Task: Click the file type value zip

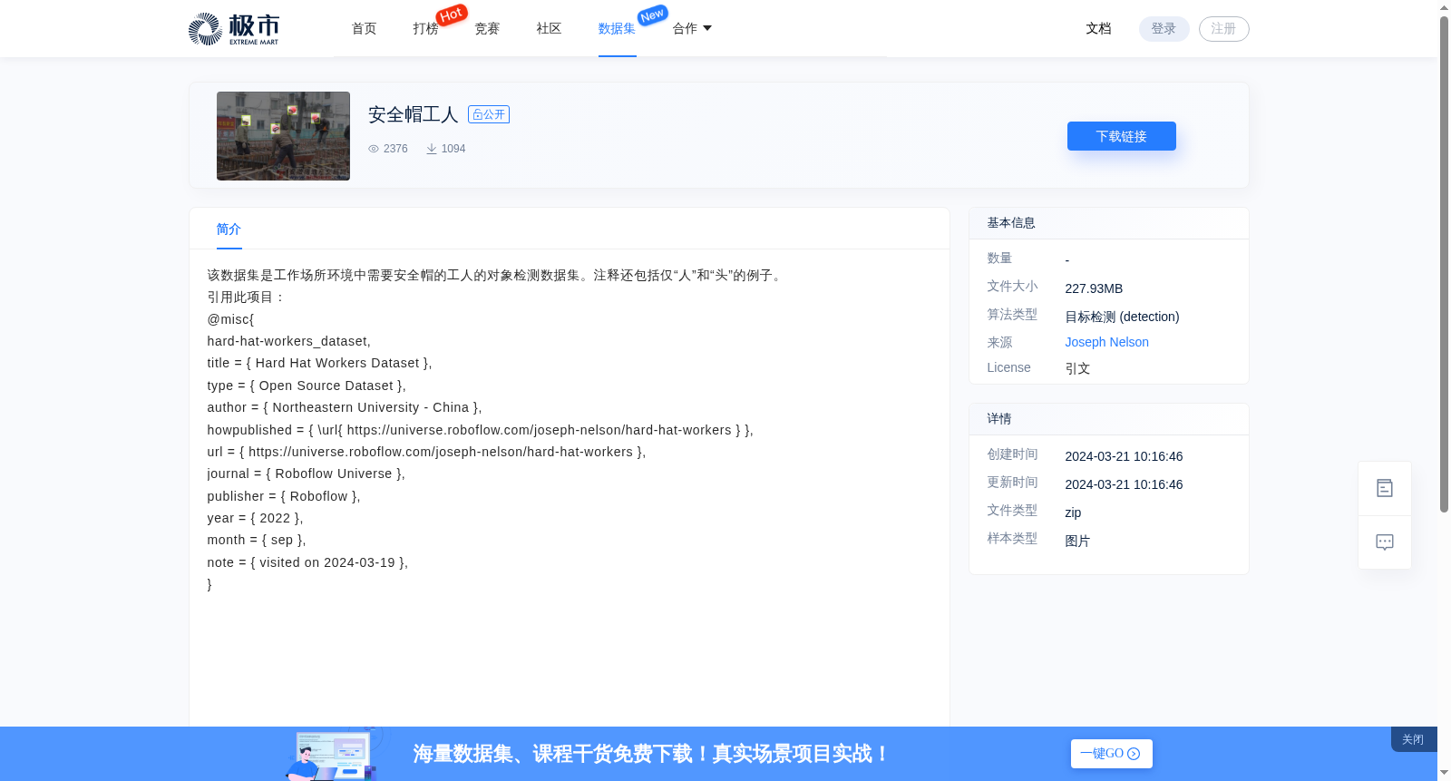Action: 1074,513
